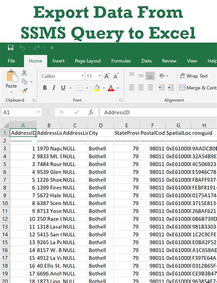Click the City header cell

click(x=101, y=133)
